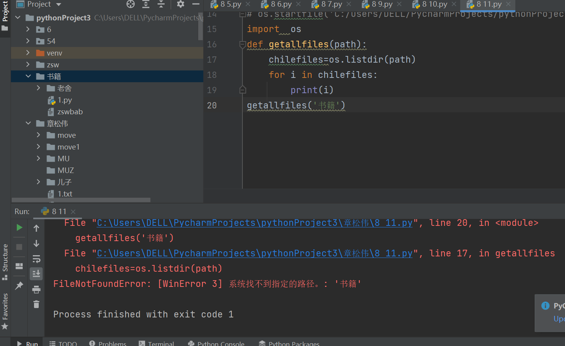Click the Restore Layout icon in Run panel
This screenshot has height=346, width=565.
pos(19,266)
